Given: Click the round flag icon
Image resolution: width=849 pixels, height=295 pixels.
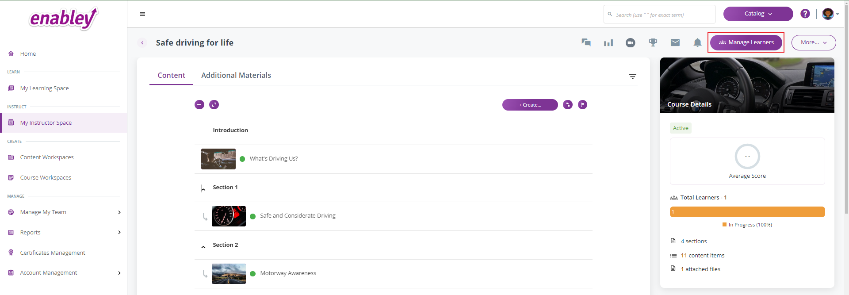Looking at the screenshot, I should pos(583,105).
